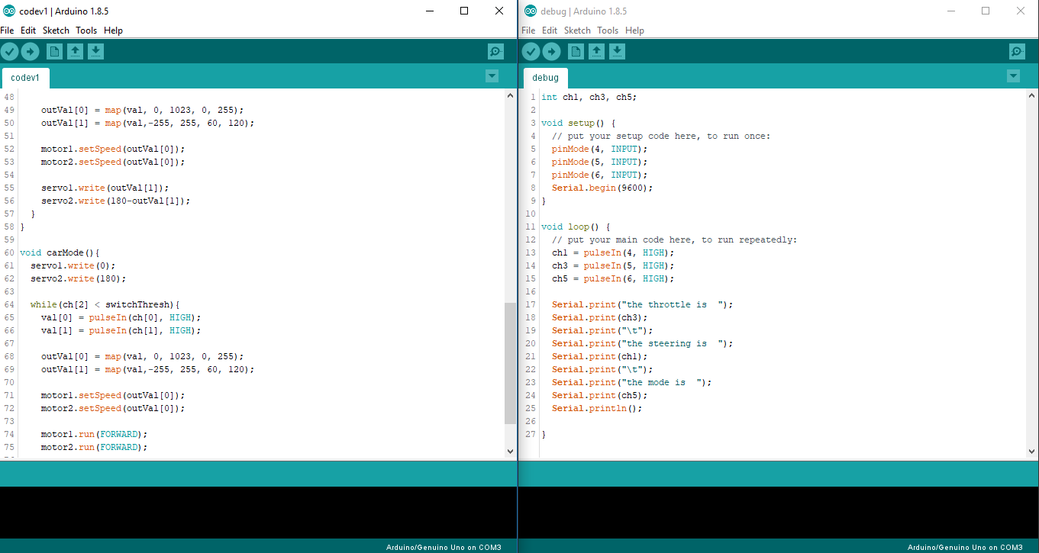1039x553 pixels.
Task: Save the debug sketch
Action: tap(617, 51)
